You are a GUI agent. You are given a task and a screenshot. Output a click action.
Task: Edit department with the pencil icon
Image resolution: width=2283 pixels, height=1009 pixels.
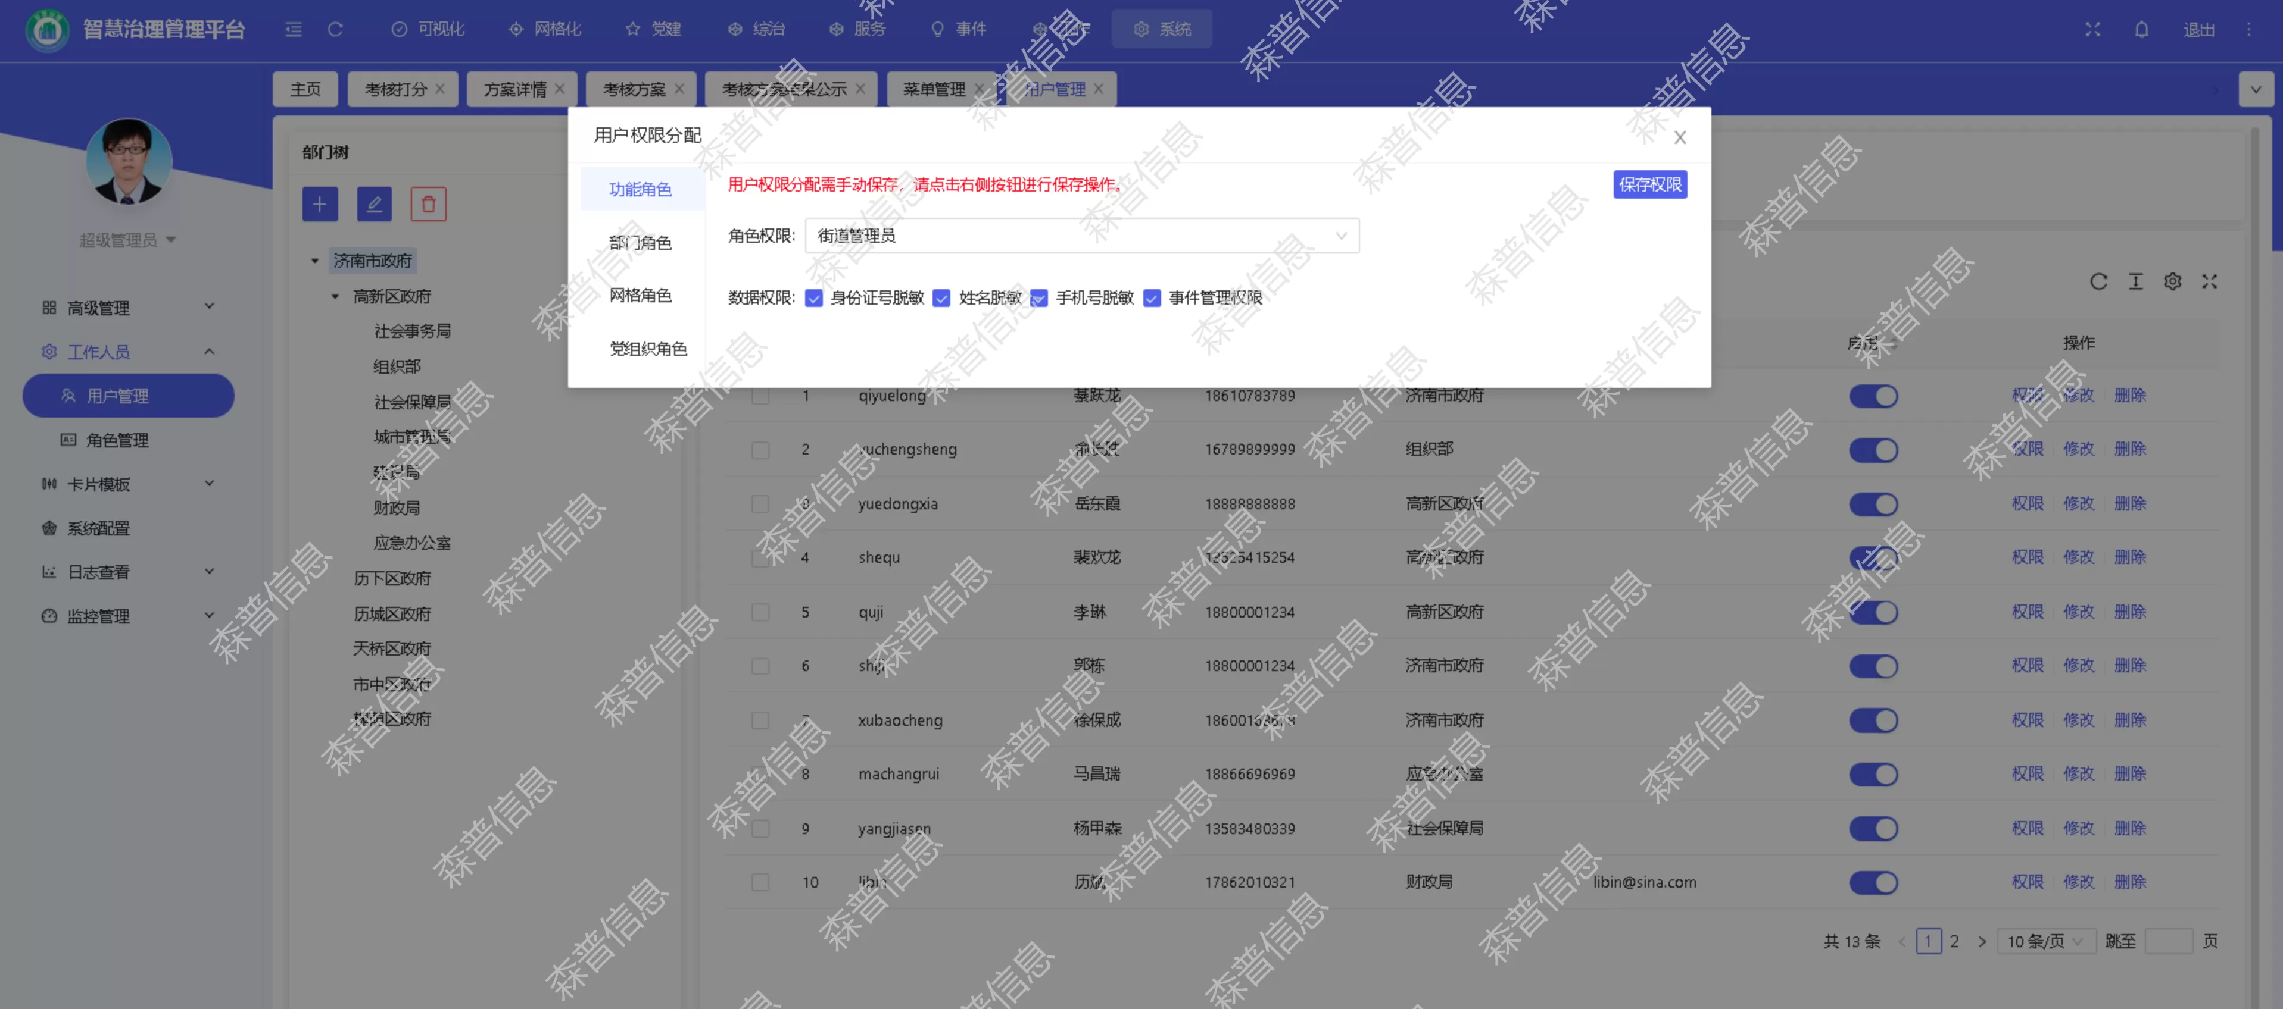click(x=374, y=205)
